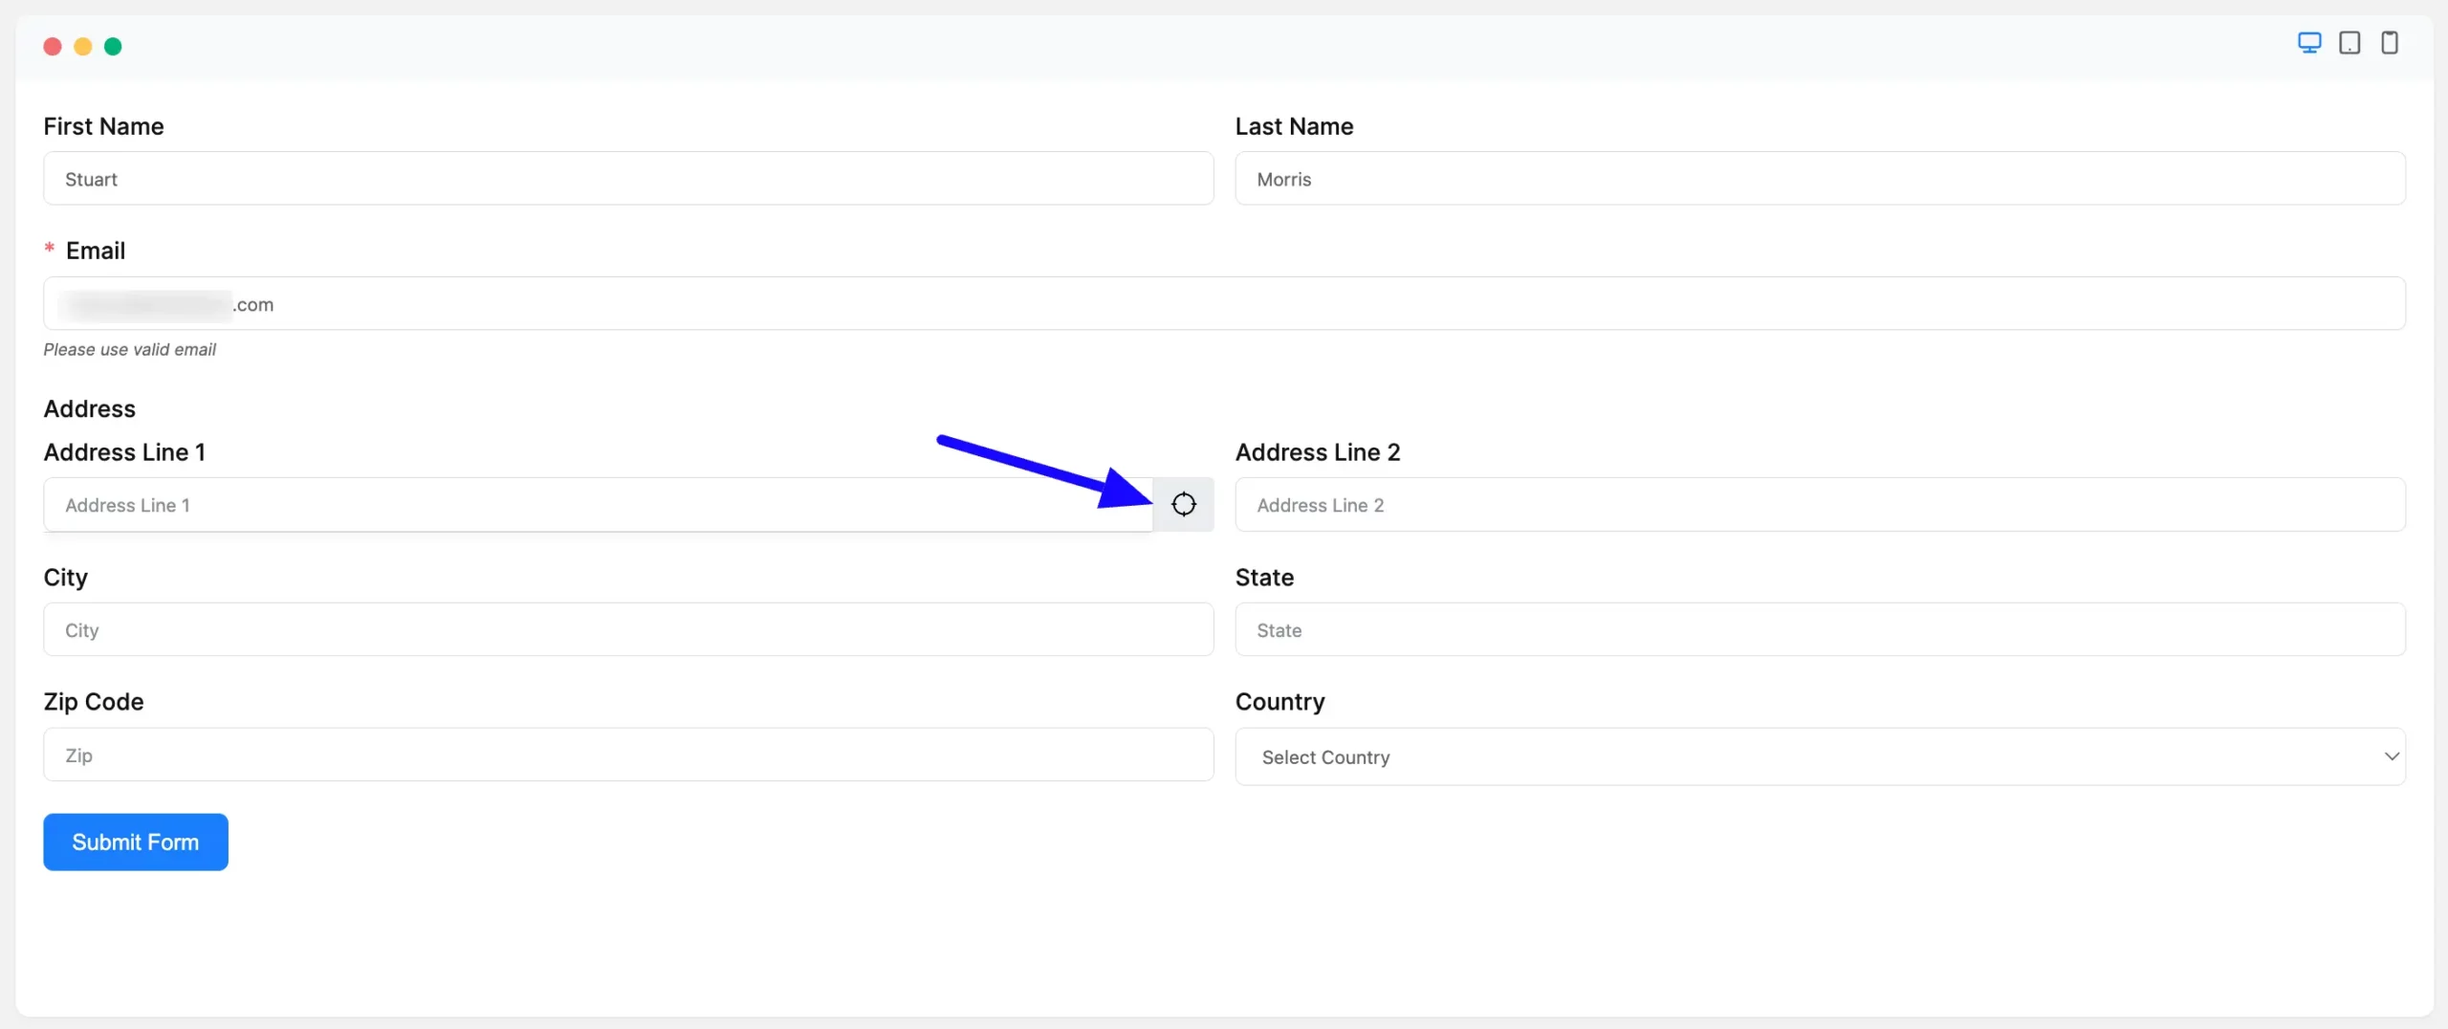The width and height of the screenshot is (2448, 1029).
Task: Focus the First Name field containing Stuart
Action: pos(628,178)
